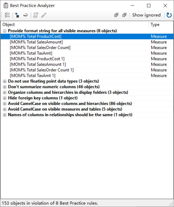This screenshot has width=174, height=207.
Task: Click the go to object icon
Action: pyautogui.click(x=17, y=15)
